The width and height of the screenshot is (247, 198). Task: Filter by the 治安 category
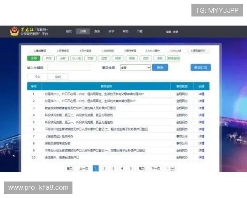[63, 59]
